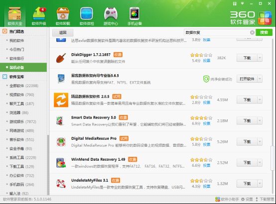This screenshot has width=276, height=204.
Task: Expand the UndeleteMyFiles download dropdown arrow
Action: 260,184
